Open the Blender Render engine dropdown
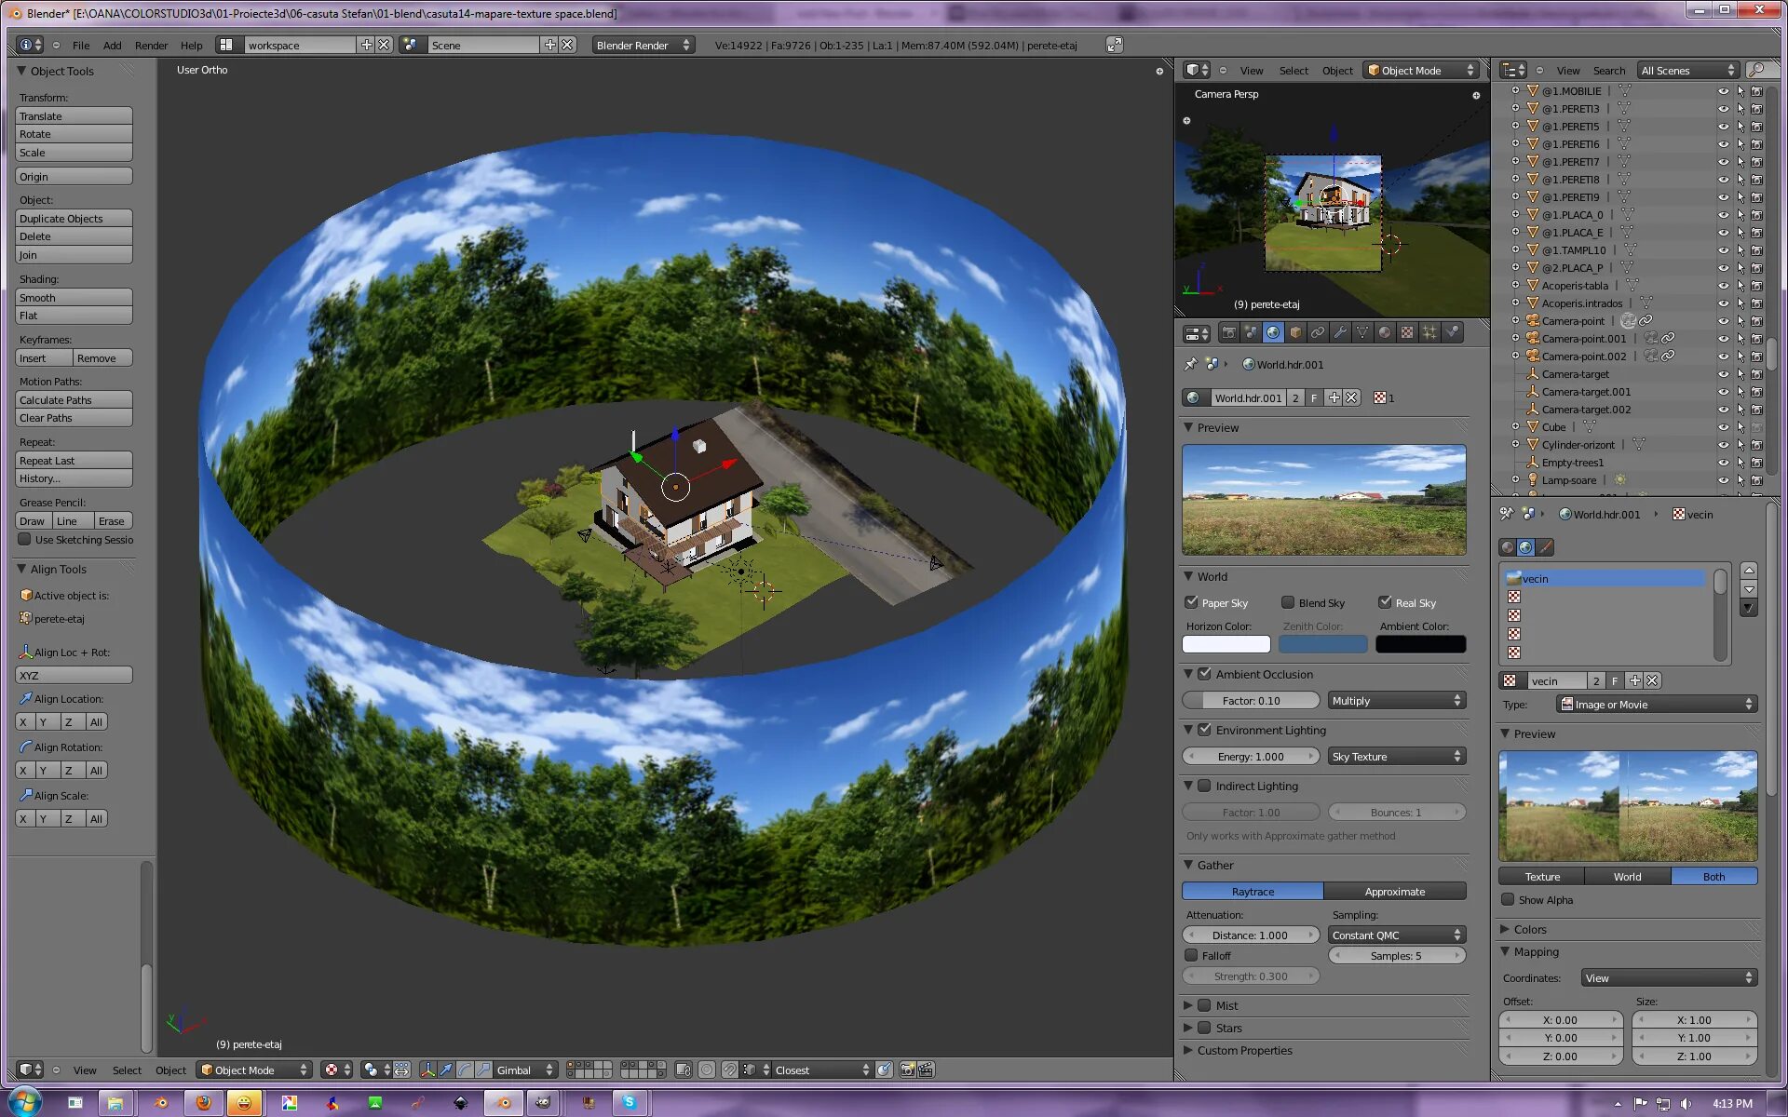This screenshot has width=1788, height=1117. (x=643, y=45)
